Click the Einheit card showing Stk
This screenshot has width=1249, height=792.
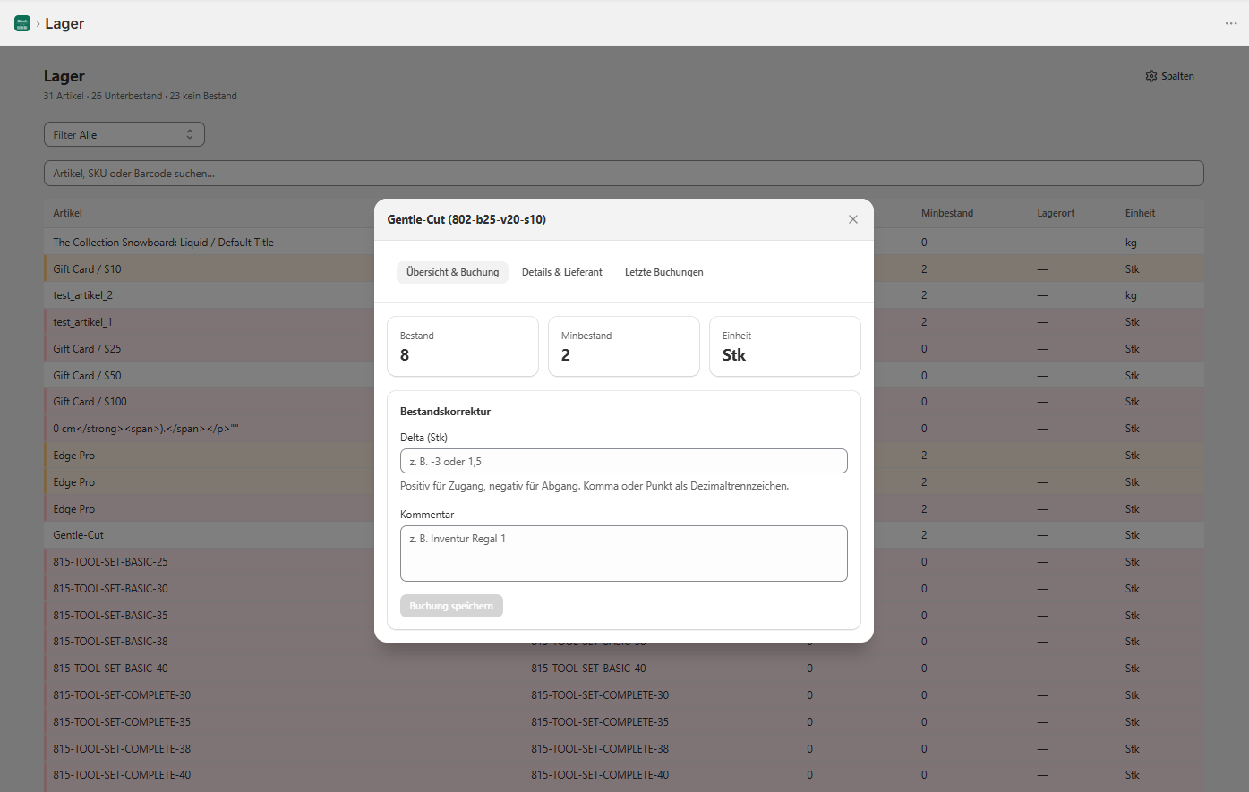(785, 346)
